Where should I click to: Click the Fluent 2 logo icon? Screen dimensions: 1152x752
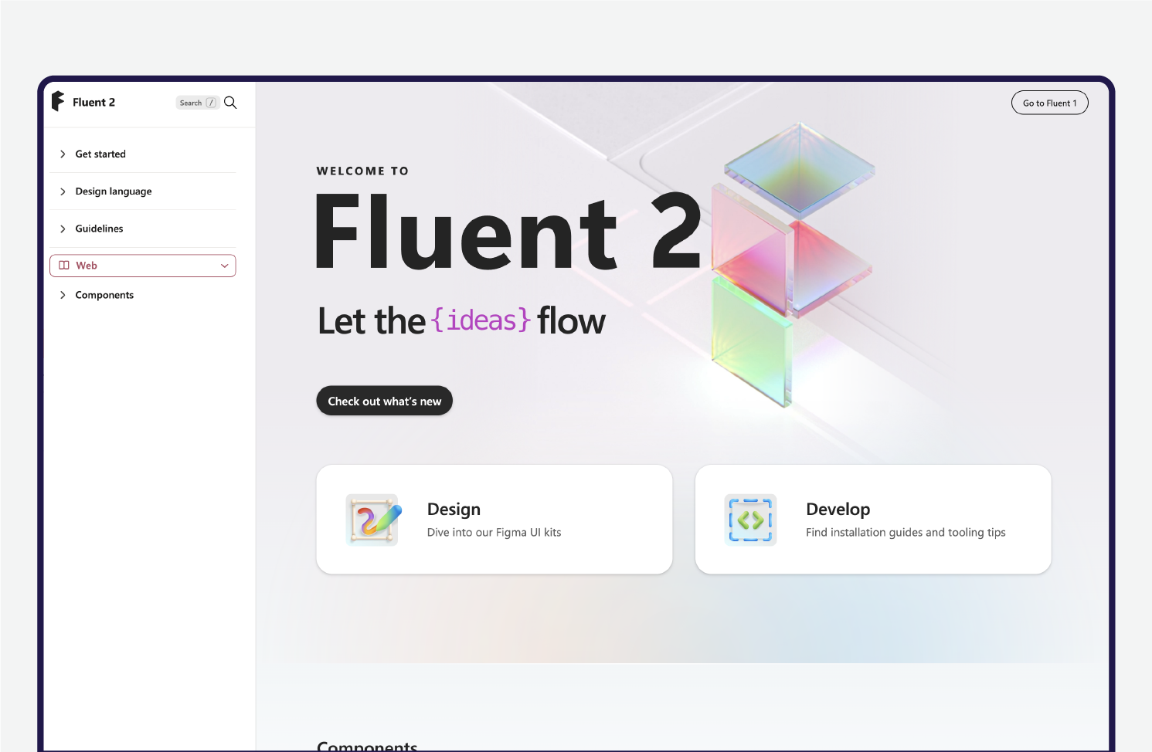[58, 102]
